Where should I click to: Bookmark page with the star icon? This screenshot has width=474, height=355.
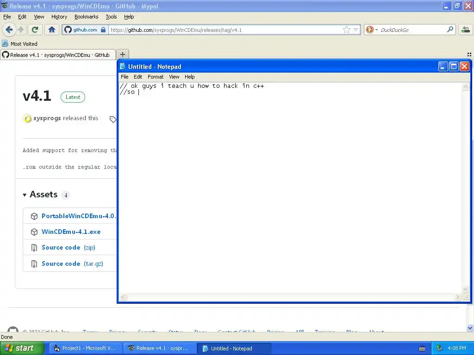pos(346,30)
